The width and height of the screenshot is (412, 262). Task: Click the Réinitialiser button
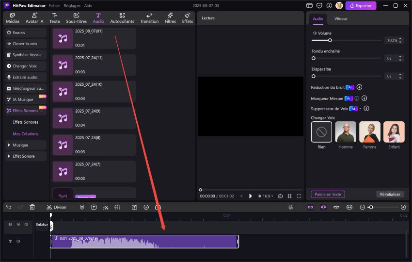(x=390, y=194)
